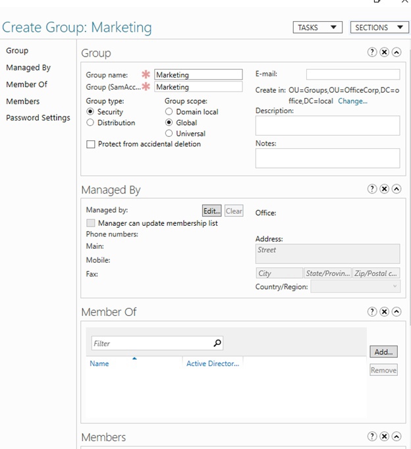
Task: Jump to Members in the left navigation
Action: [23, 101]
